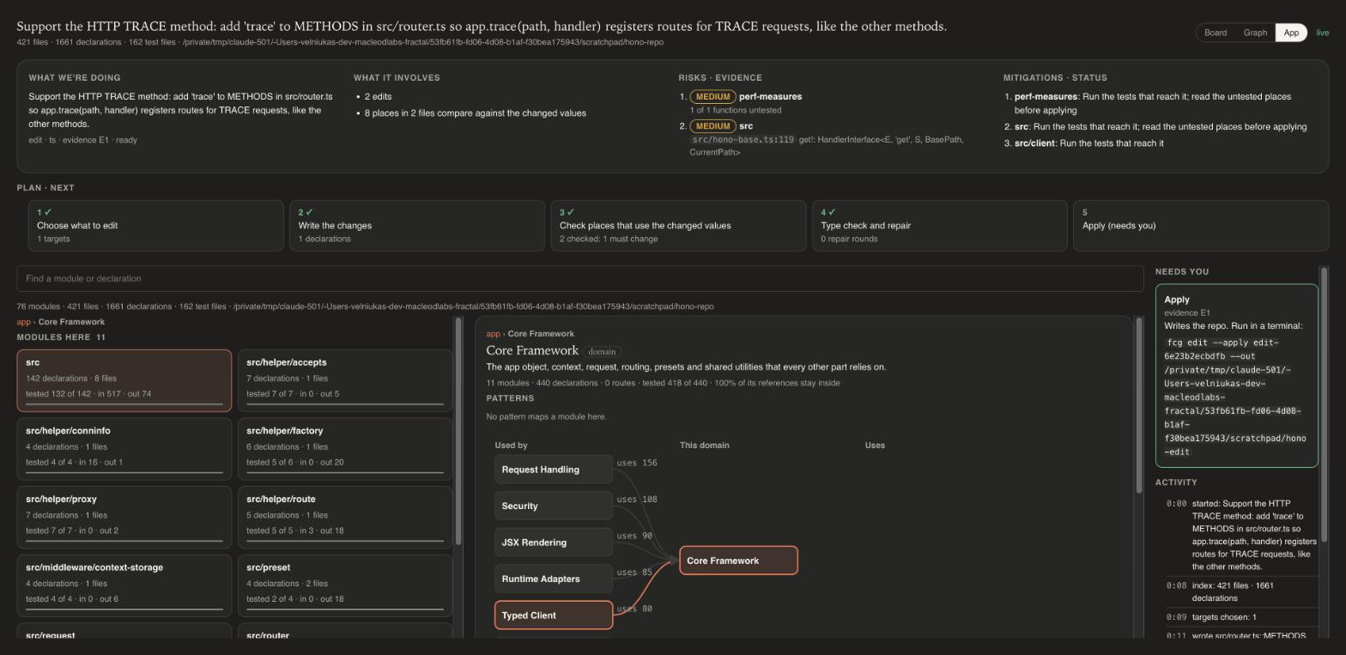The height and width of the screenshot is (655, 1346).
Task: Open the src/helper/conninfo module card
Action: pos(124,448)
